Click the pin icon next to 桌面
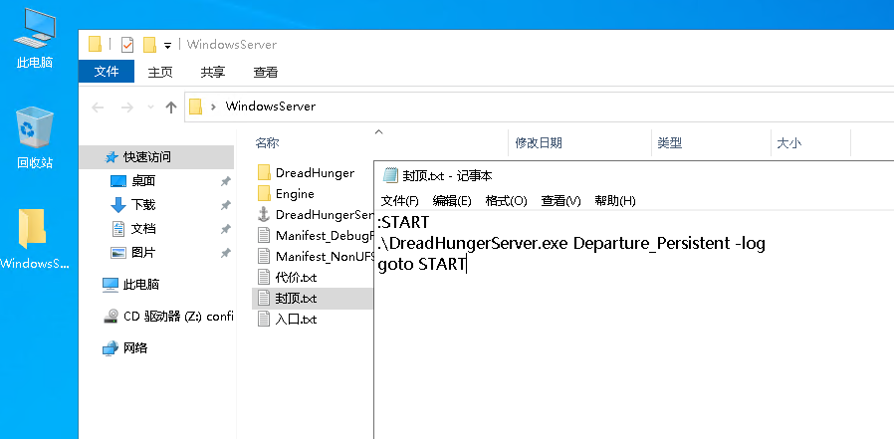This screenshot has height=439, width=894. (226, 181)
